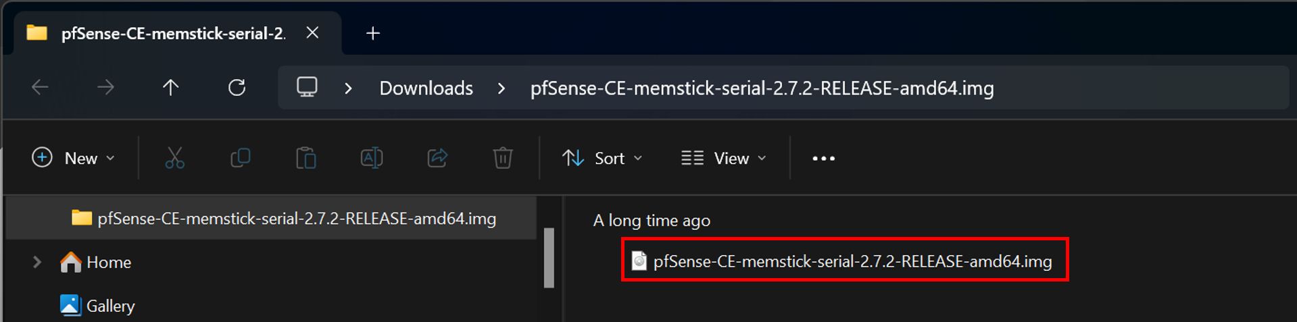
Task: Click the Paste clipboard icon
Action: coord(305,158)
